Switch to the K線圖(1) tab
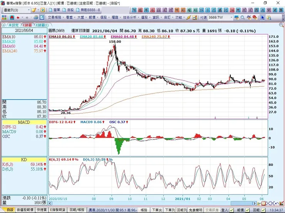The width and height of the screenshot is (285, 213). click(x=42, y=25)
